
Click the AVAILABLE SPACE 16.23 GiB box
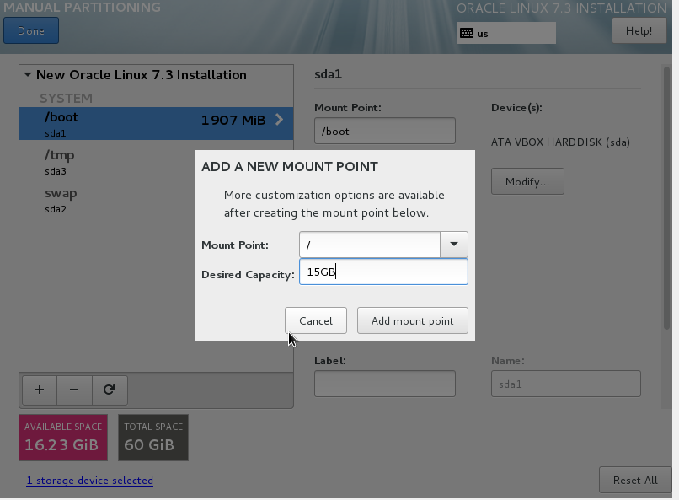(63, 437)
